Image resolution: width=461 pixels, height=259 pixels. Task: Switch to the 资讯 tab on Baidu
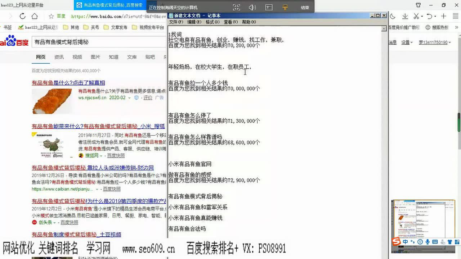click(x=59, y=57)
